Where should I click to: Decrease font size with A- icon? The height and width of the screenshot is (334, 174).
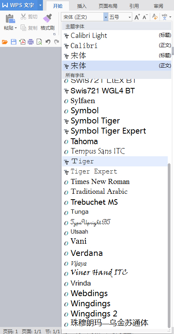[x=145, y=17]
